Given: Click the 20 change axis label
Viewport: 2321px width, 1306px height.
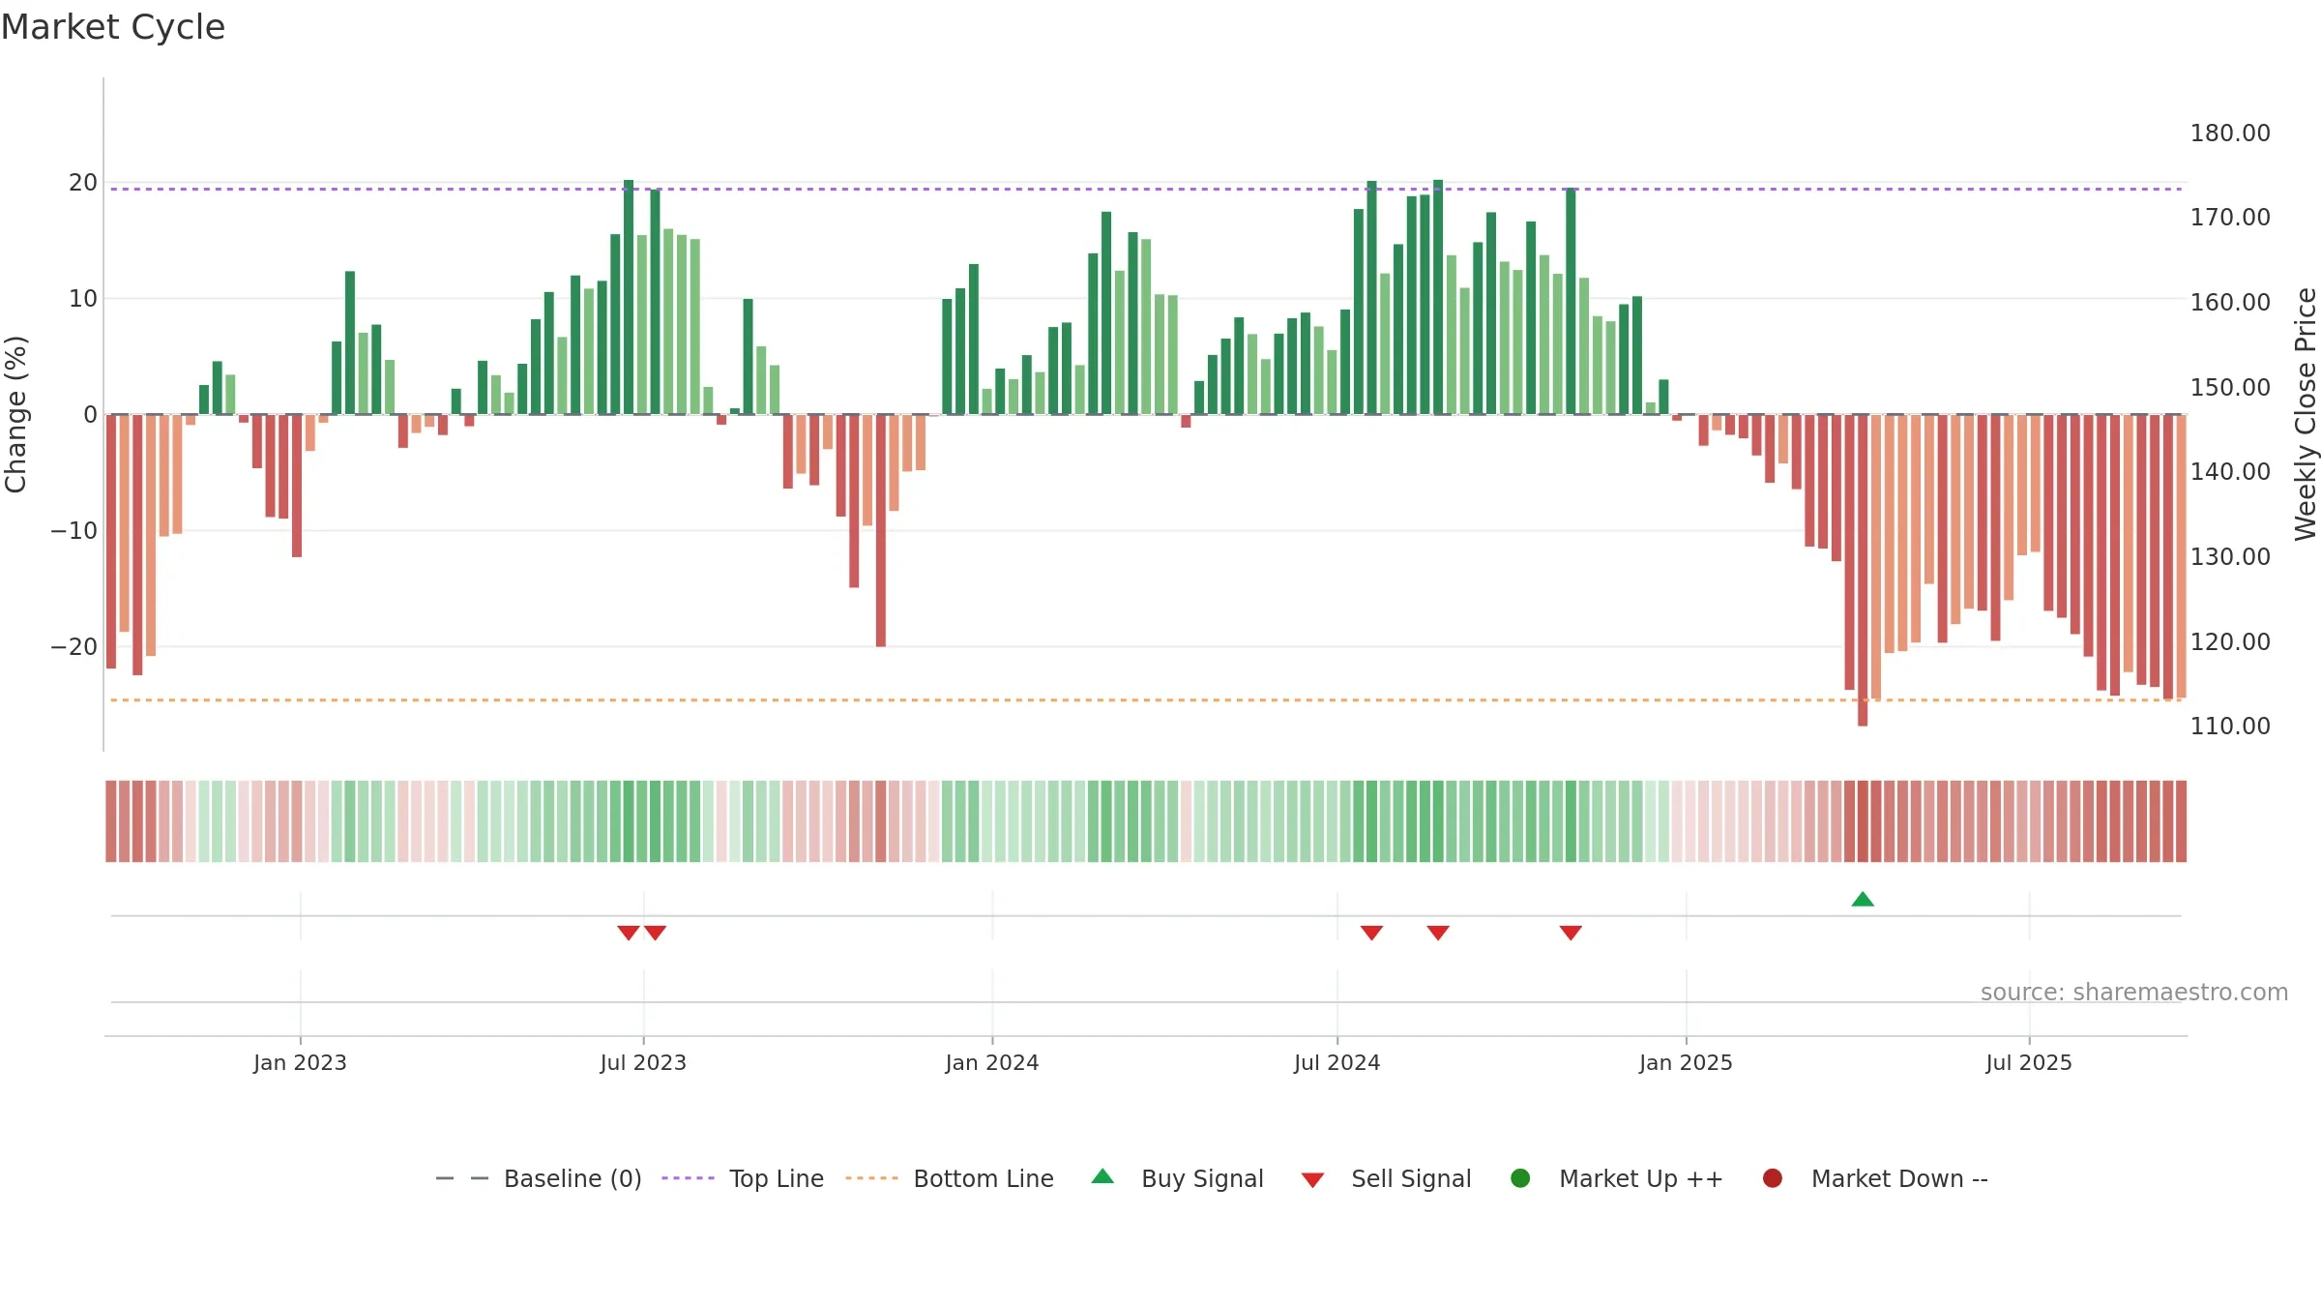Looking at the screenshot, I should 83,182.
